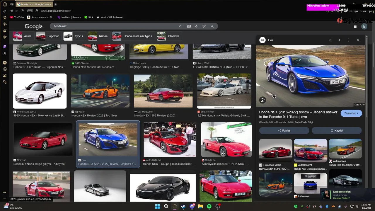Open the sidebar settings gear icon
This screenshot has width=375, height=211.
coord(5,82)
